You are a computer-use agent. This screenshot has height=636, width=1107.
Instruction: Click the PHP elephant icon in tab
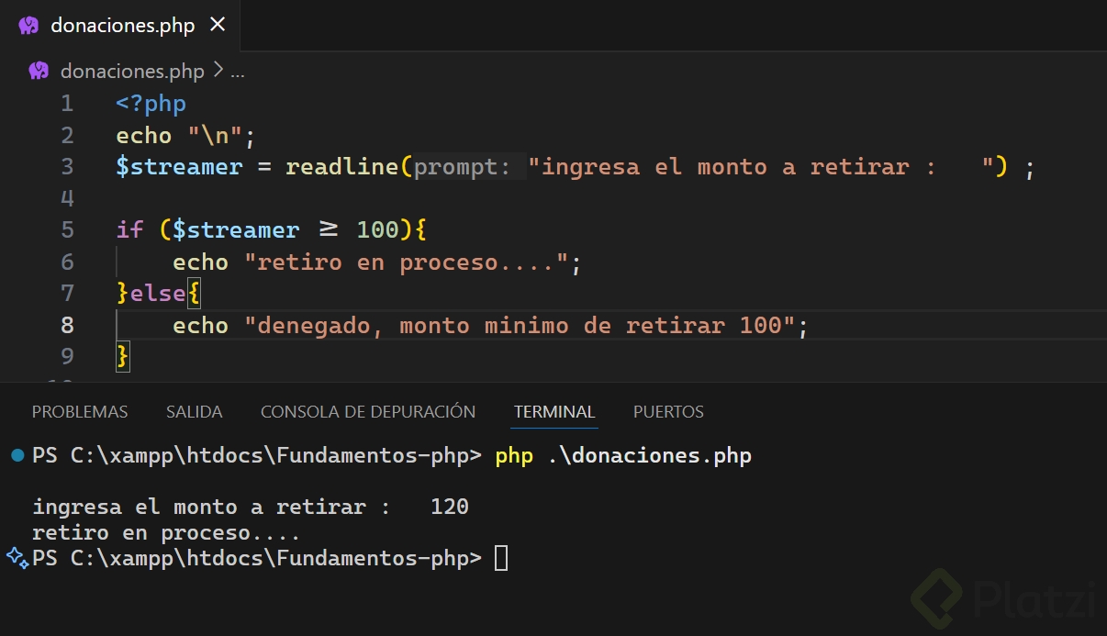click(28, 26)
